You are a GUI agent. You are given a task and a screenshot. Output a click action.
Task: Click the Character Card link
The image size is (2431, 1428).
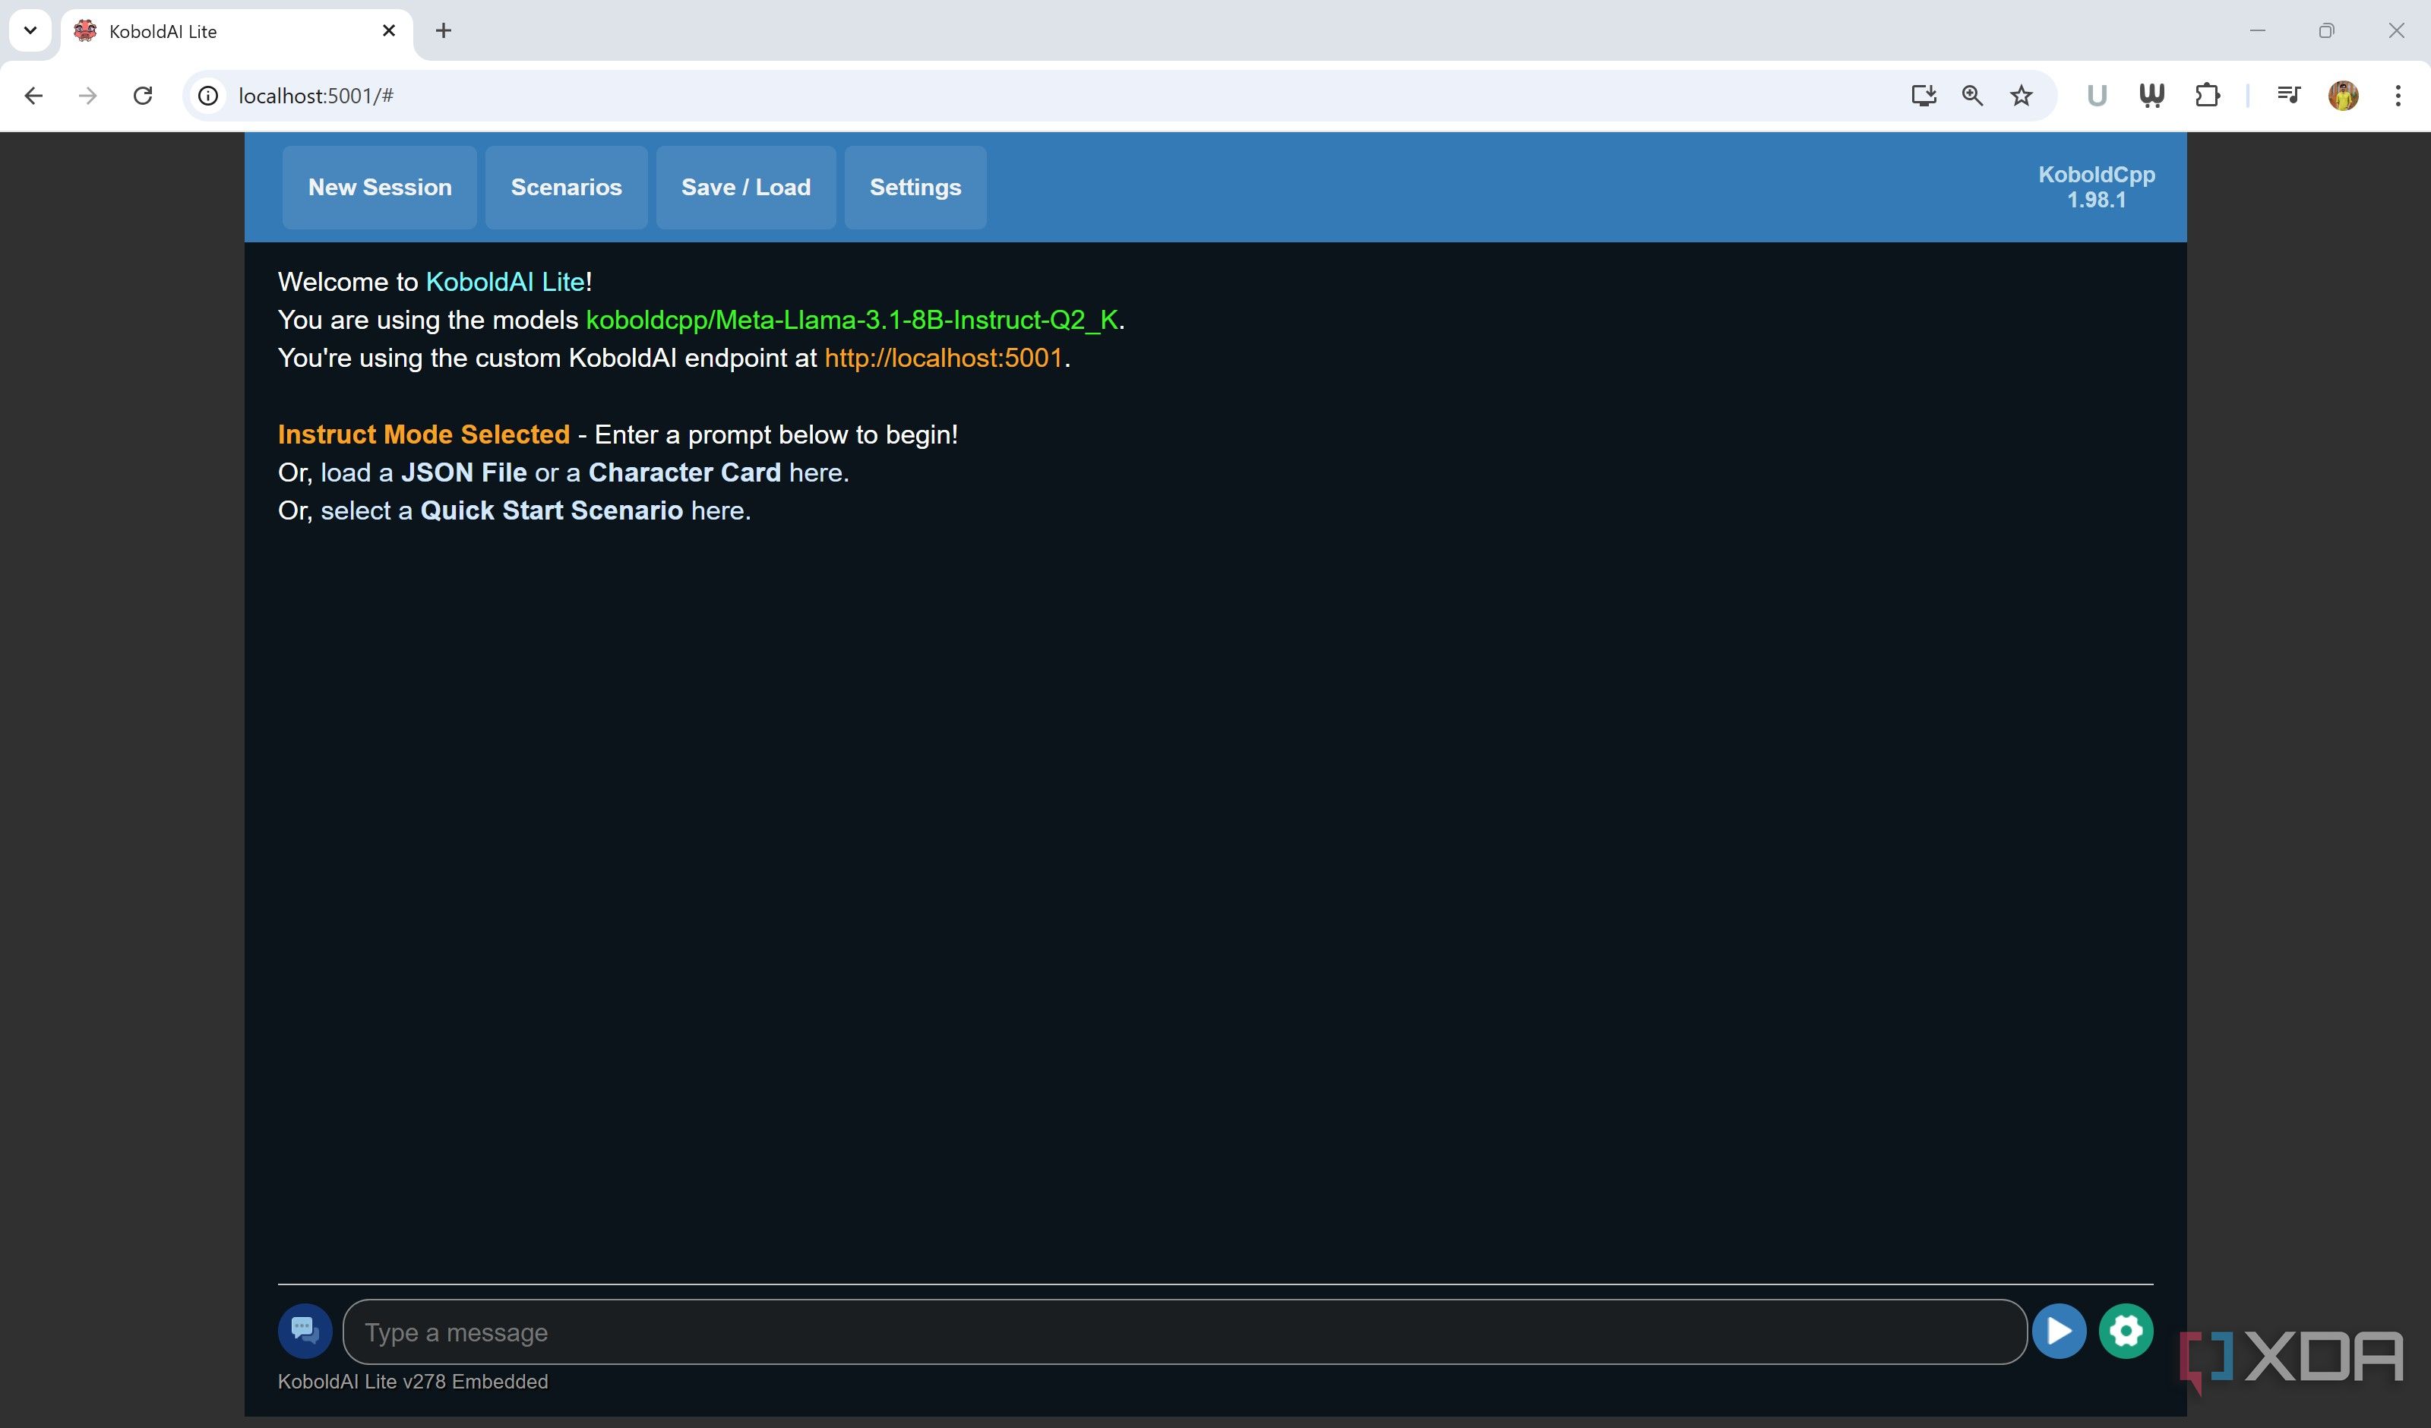coord(685,472)
